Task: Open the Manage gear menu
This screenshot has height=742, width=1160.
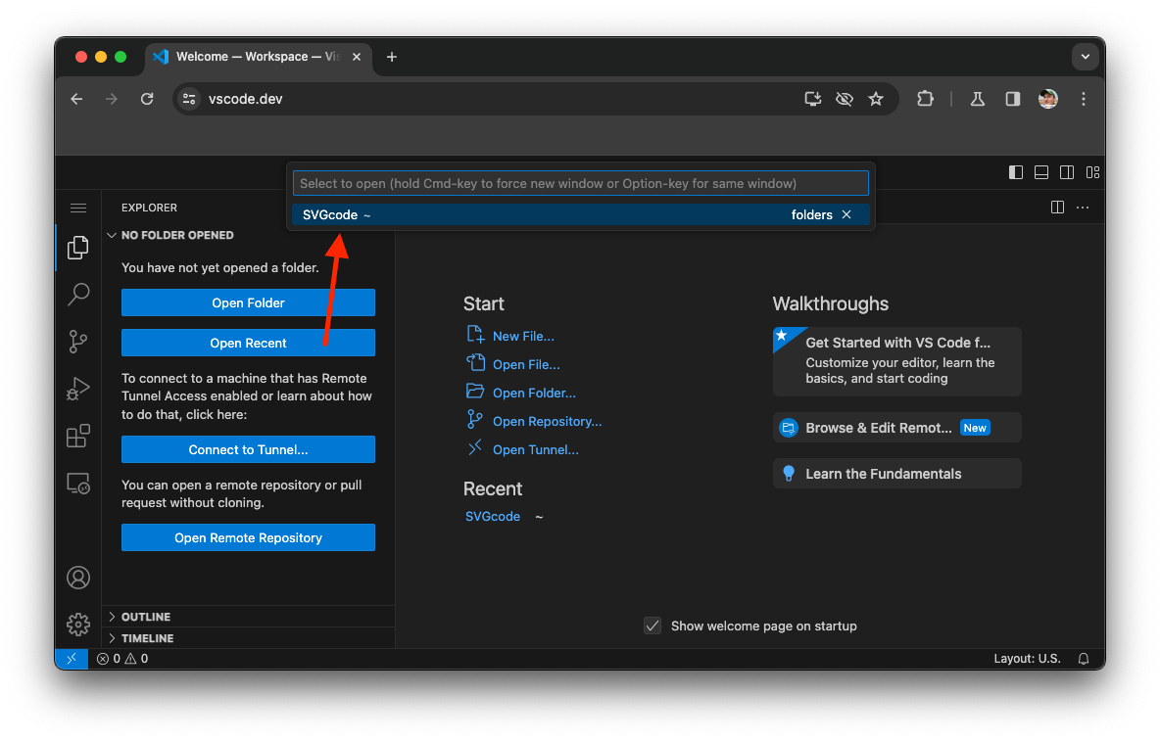Action: (78, 625)
